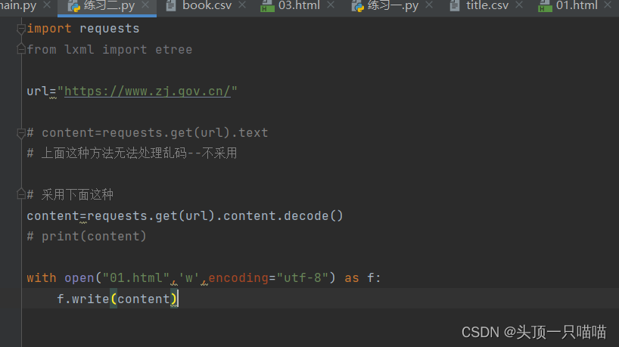Click the HTML icon on 01.html tab

click(x=545, y=6)
